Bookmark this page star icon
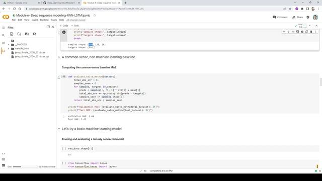The height and width of the screenshot is (181, 322). tap(290, 9)
